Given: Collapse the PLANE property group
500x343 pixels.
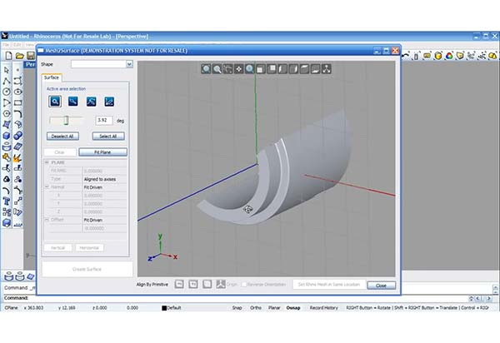Looking at the screenshot, I should point(47,164).
